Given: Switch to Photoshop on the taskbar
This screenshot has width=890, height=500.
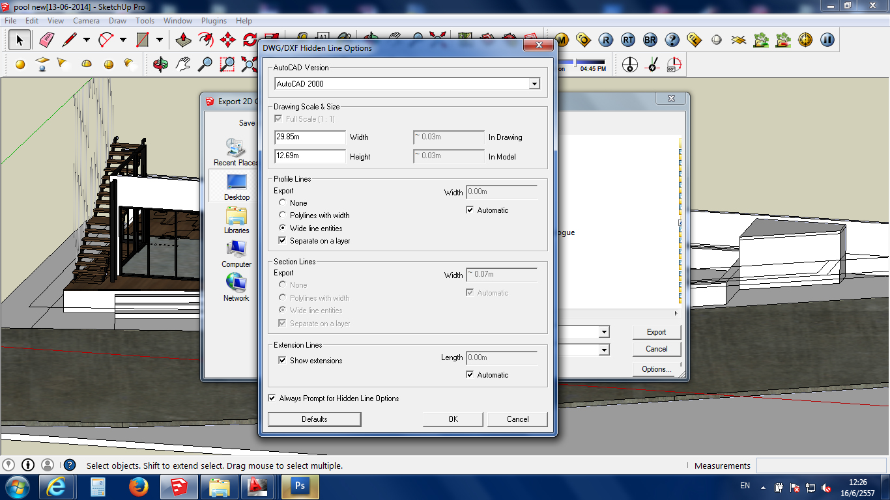Looking at the screenshot, I should (x=300, y=486).
